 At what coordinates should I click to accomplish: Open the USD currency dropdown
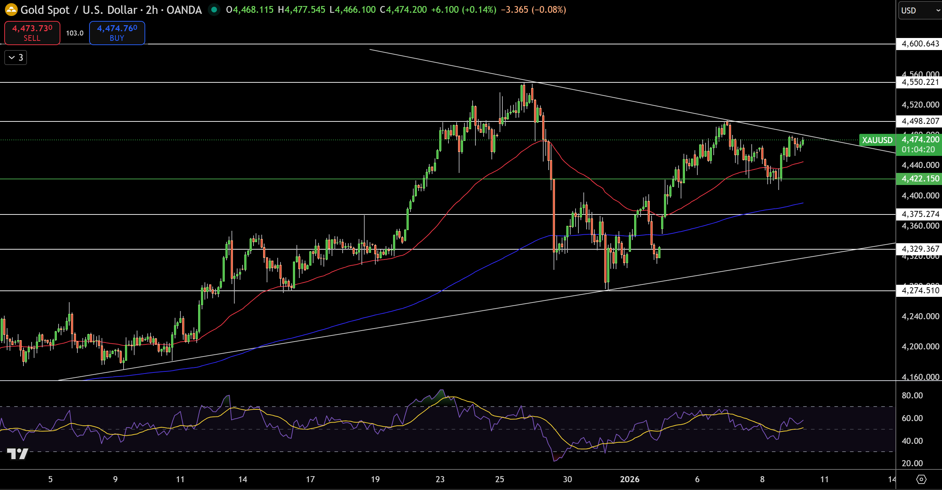point(919,11)
